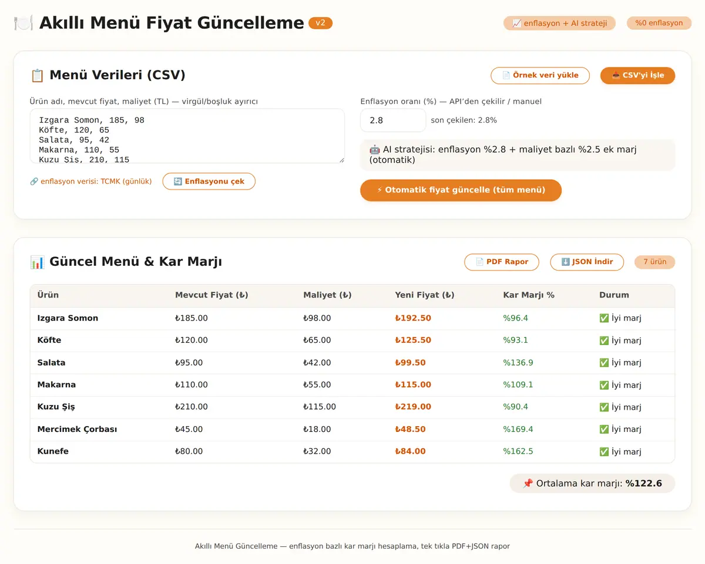
Task: Click the green checkmark in the Izgara Somon row
Action: (604, 318)
